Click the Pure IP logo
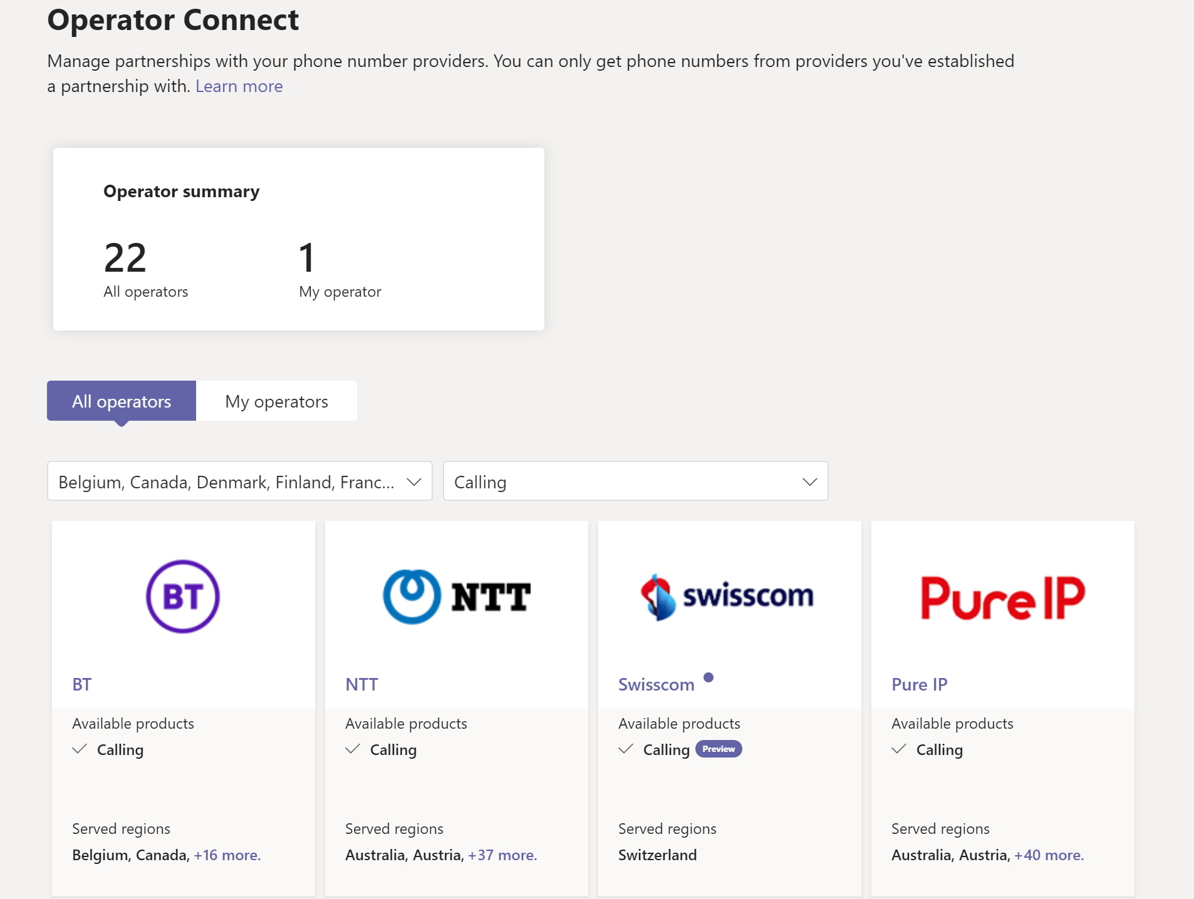 coord(1002,598)
